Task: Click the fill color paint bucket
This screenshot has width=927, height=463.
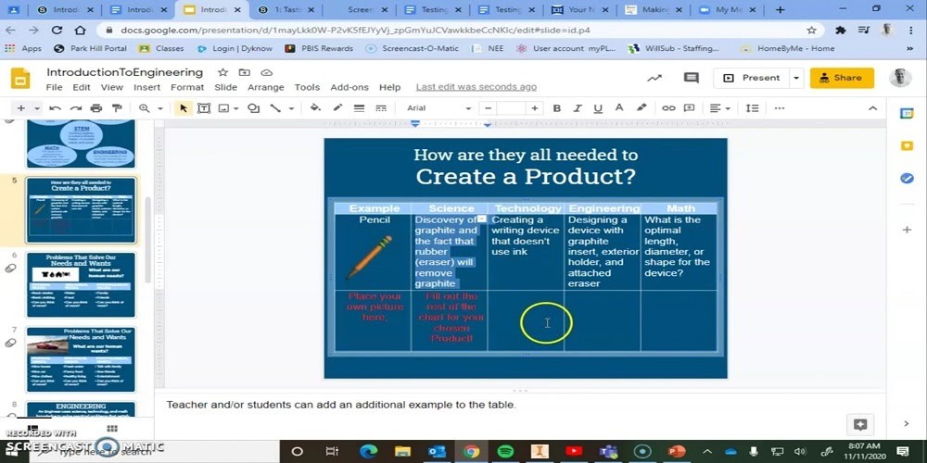Action: (315, 108)
